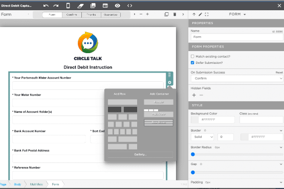Screen dimensions: 284x189
Task: Click the duplicate view icon
Action: coord(166,14)
